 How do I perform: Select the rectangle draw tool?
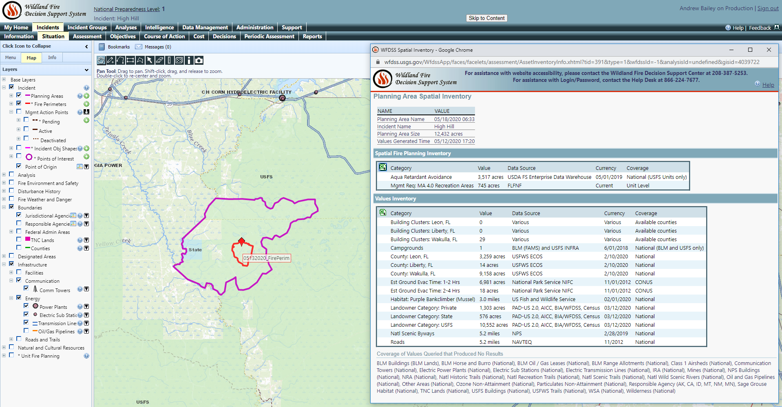[130, 60]
